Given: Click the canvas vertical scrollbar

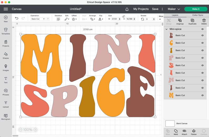Looking at the screenshot, I should pyautogui.click(x=162, y=24).
